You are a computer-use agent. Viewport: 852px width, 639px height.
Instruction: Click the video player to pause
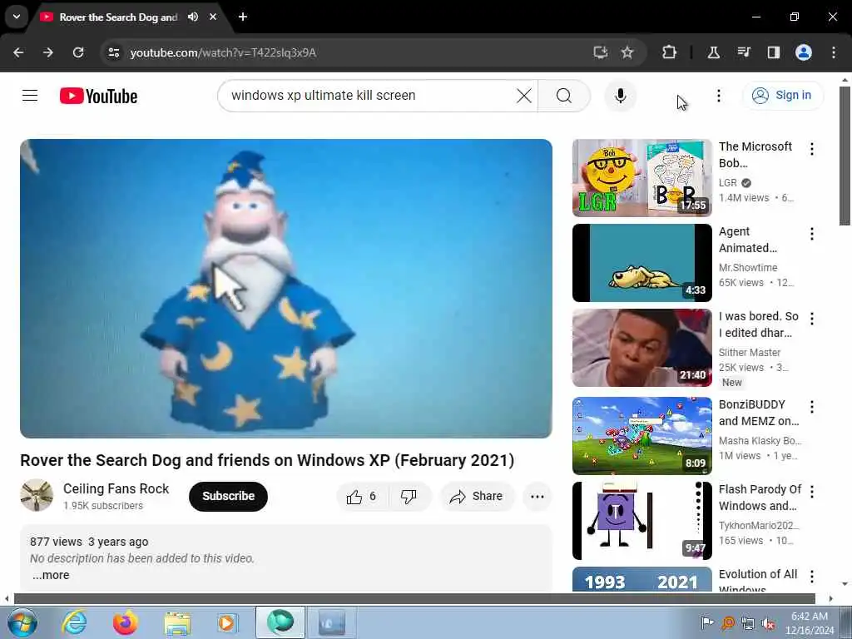(x=286, y=289)
